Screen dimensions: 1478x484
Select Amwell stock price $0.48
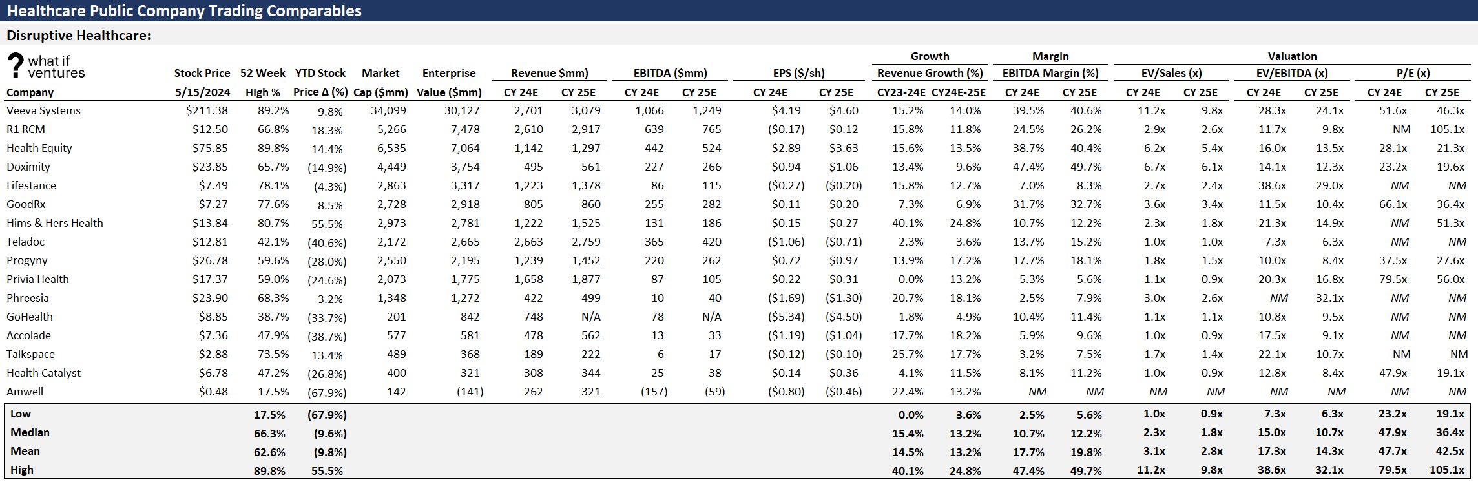pos(213,392)
